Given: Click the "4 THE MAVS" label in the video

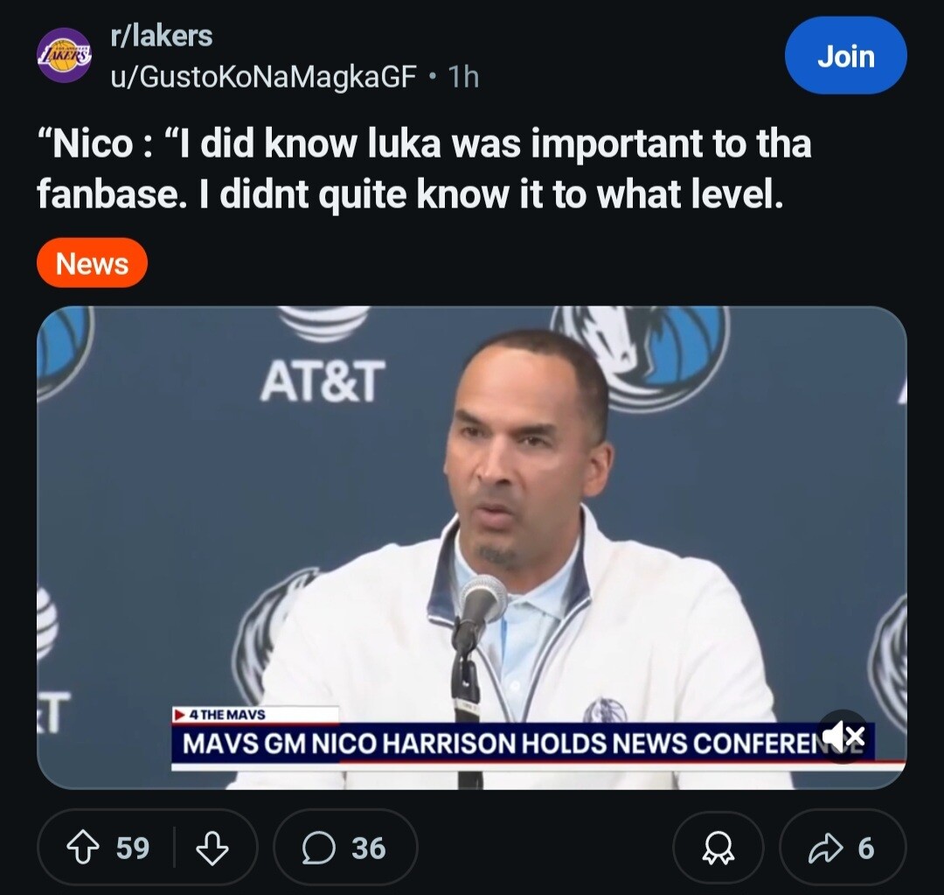Looking at the screenshot, I should pyautogui.click(x=227, y=715).
